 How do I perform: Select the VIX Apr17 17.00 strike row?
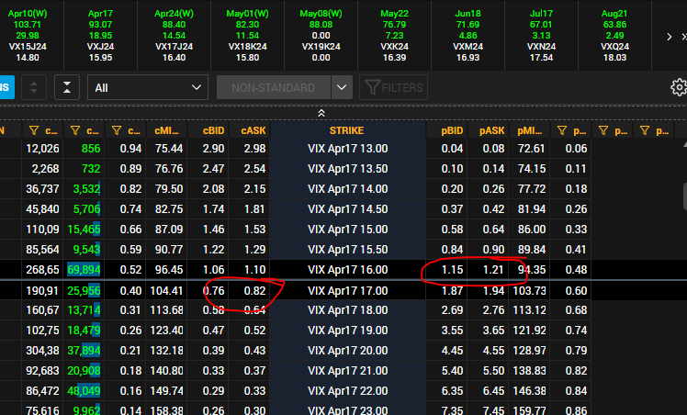tap(348, 291)
